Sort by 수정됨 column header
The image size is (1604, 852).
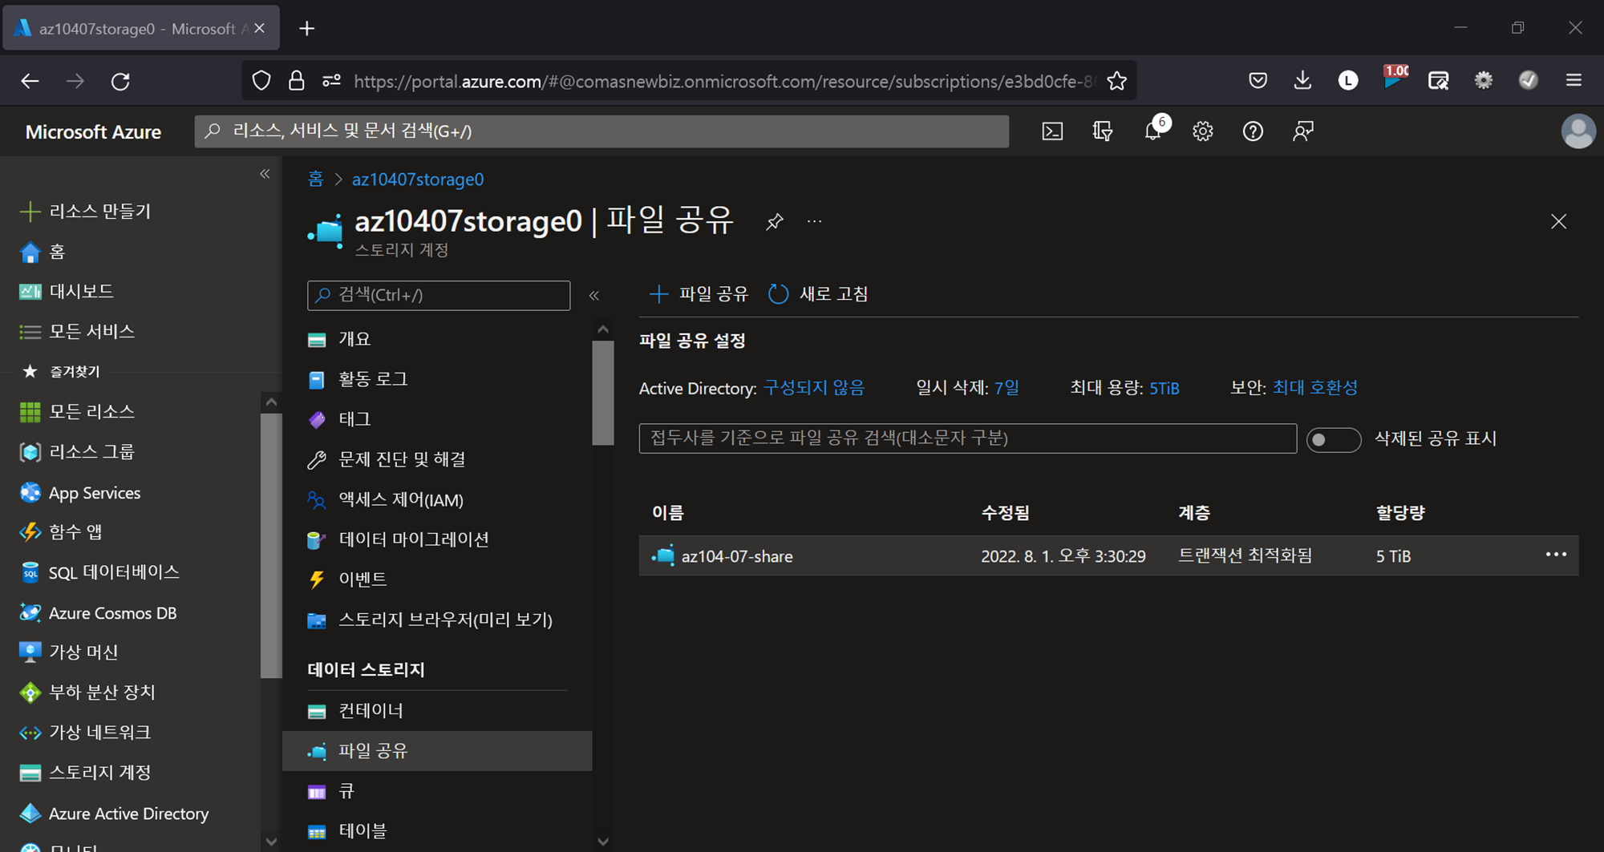(1006, 513)
